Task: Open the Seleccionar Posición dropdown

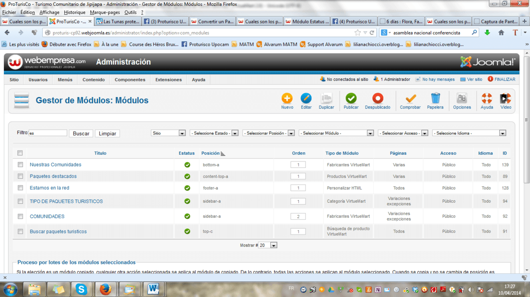Action: click(268, 133)
